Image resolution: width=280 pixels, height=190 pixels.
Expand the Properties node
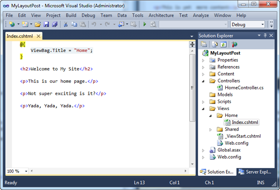click(203, 60)
